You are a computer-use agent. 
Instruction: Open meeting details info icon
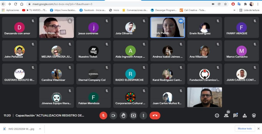click(217, 116)
